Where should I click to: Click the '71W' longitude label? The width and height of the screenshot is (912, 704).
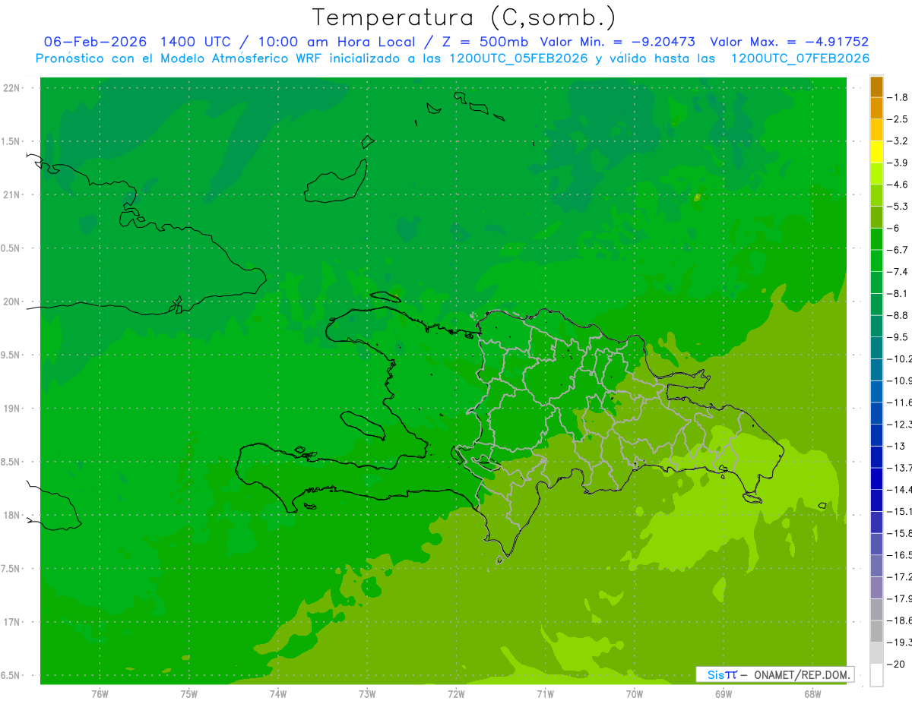point(545,693)
